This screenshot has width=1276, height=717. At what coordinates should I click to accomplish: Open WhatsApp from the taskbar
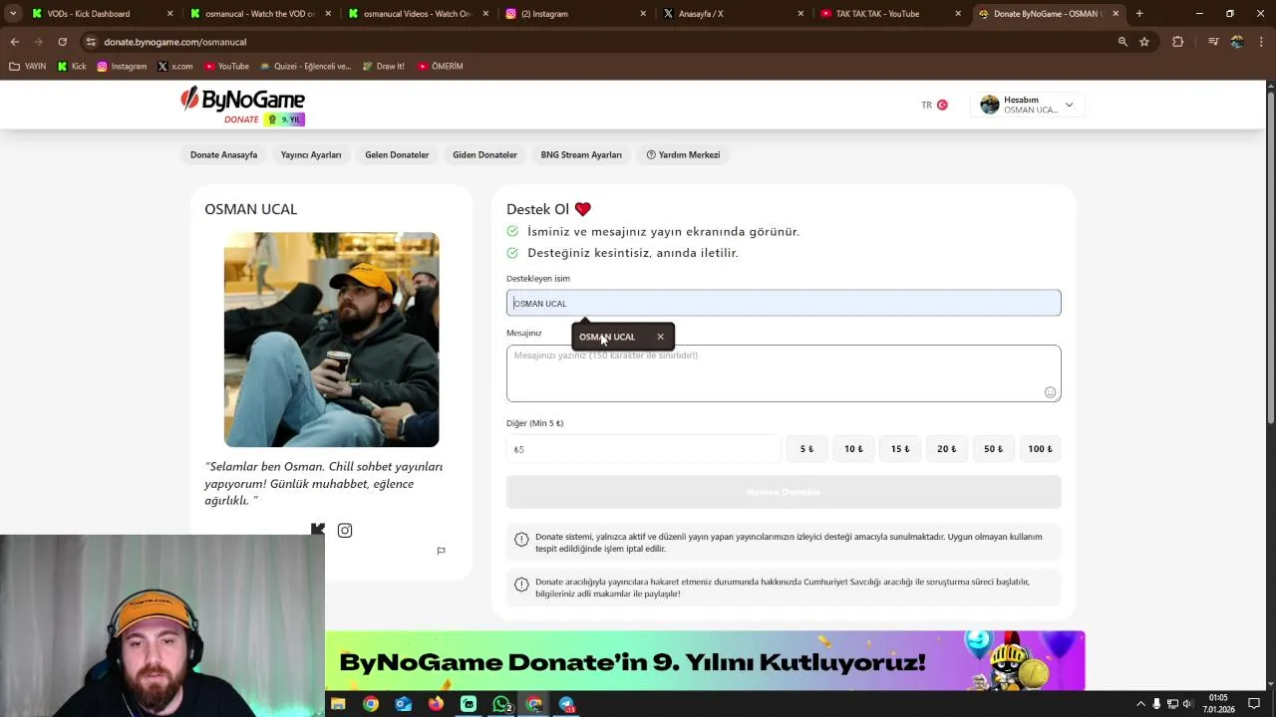501,704
